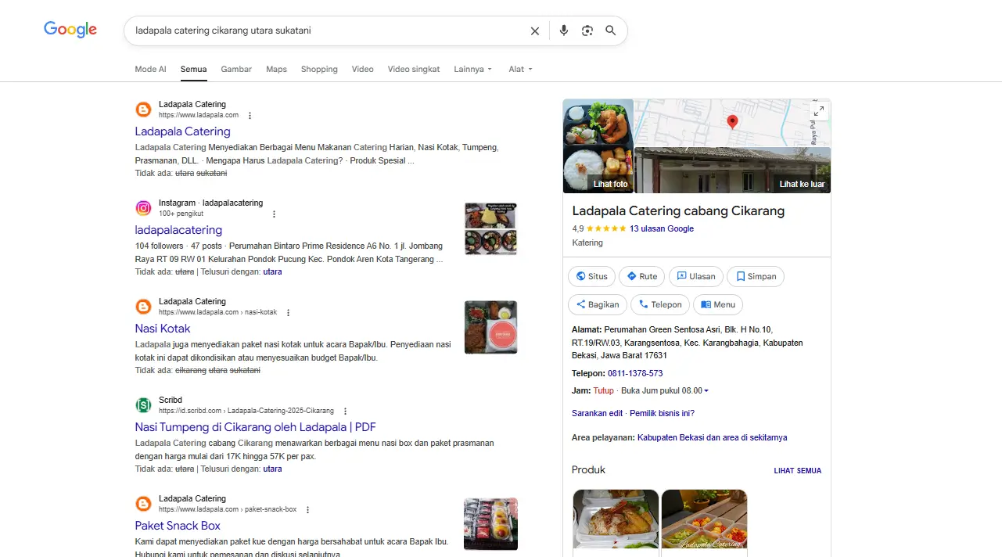Image resolution: width=1002 pixels, height=557 pixels.
Task: Open options for Nasi Kotak result
Action: tap(288, 312)
